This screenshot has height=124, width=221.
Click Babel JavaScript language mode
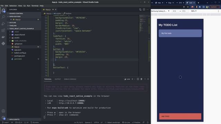pos(114,123)
